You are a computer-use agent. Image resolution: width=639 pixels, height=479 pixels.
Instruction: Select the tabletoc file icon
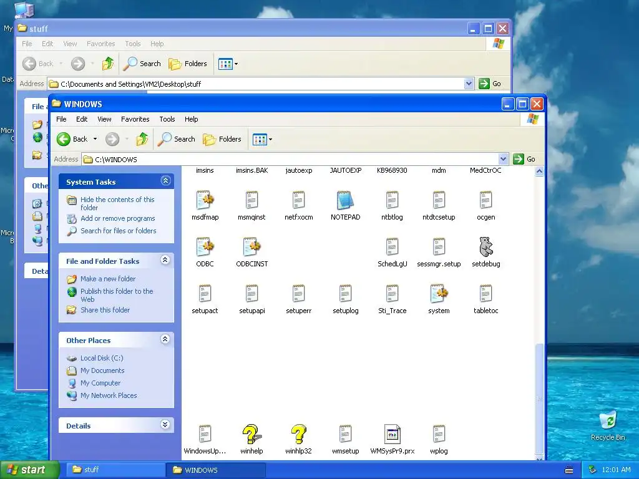tap(485, 294)
